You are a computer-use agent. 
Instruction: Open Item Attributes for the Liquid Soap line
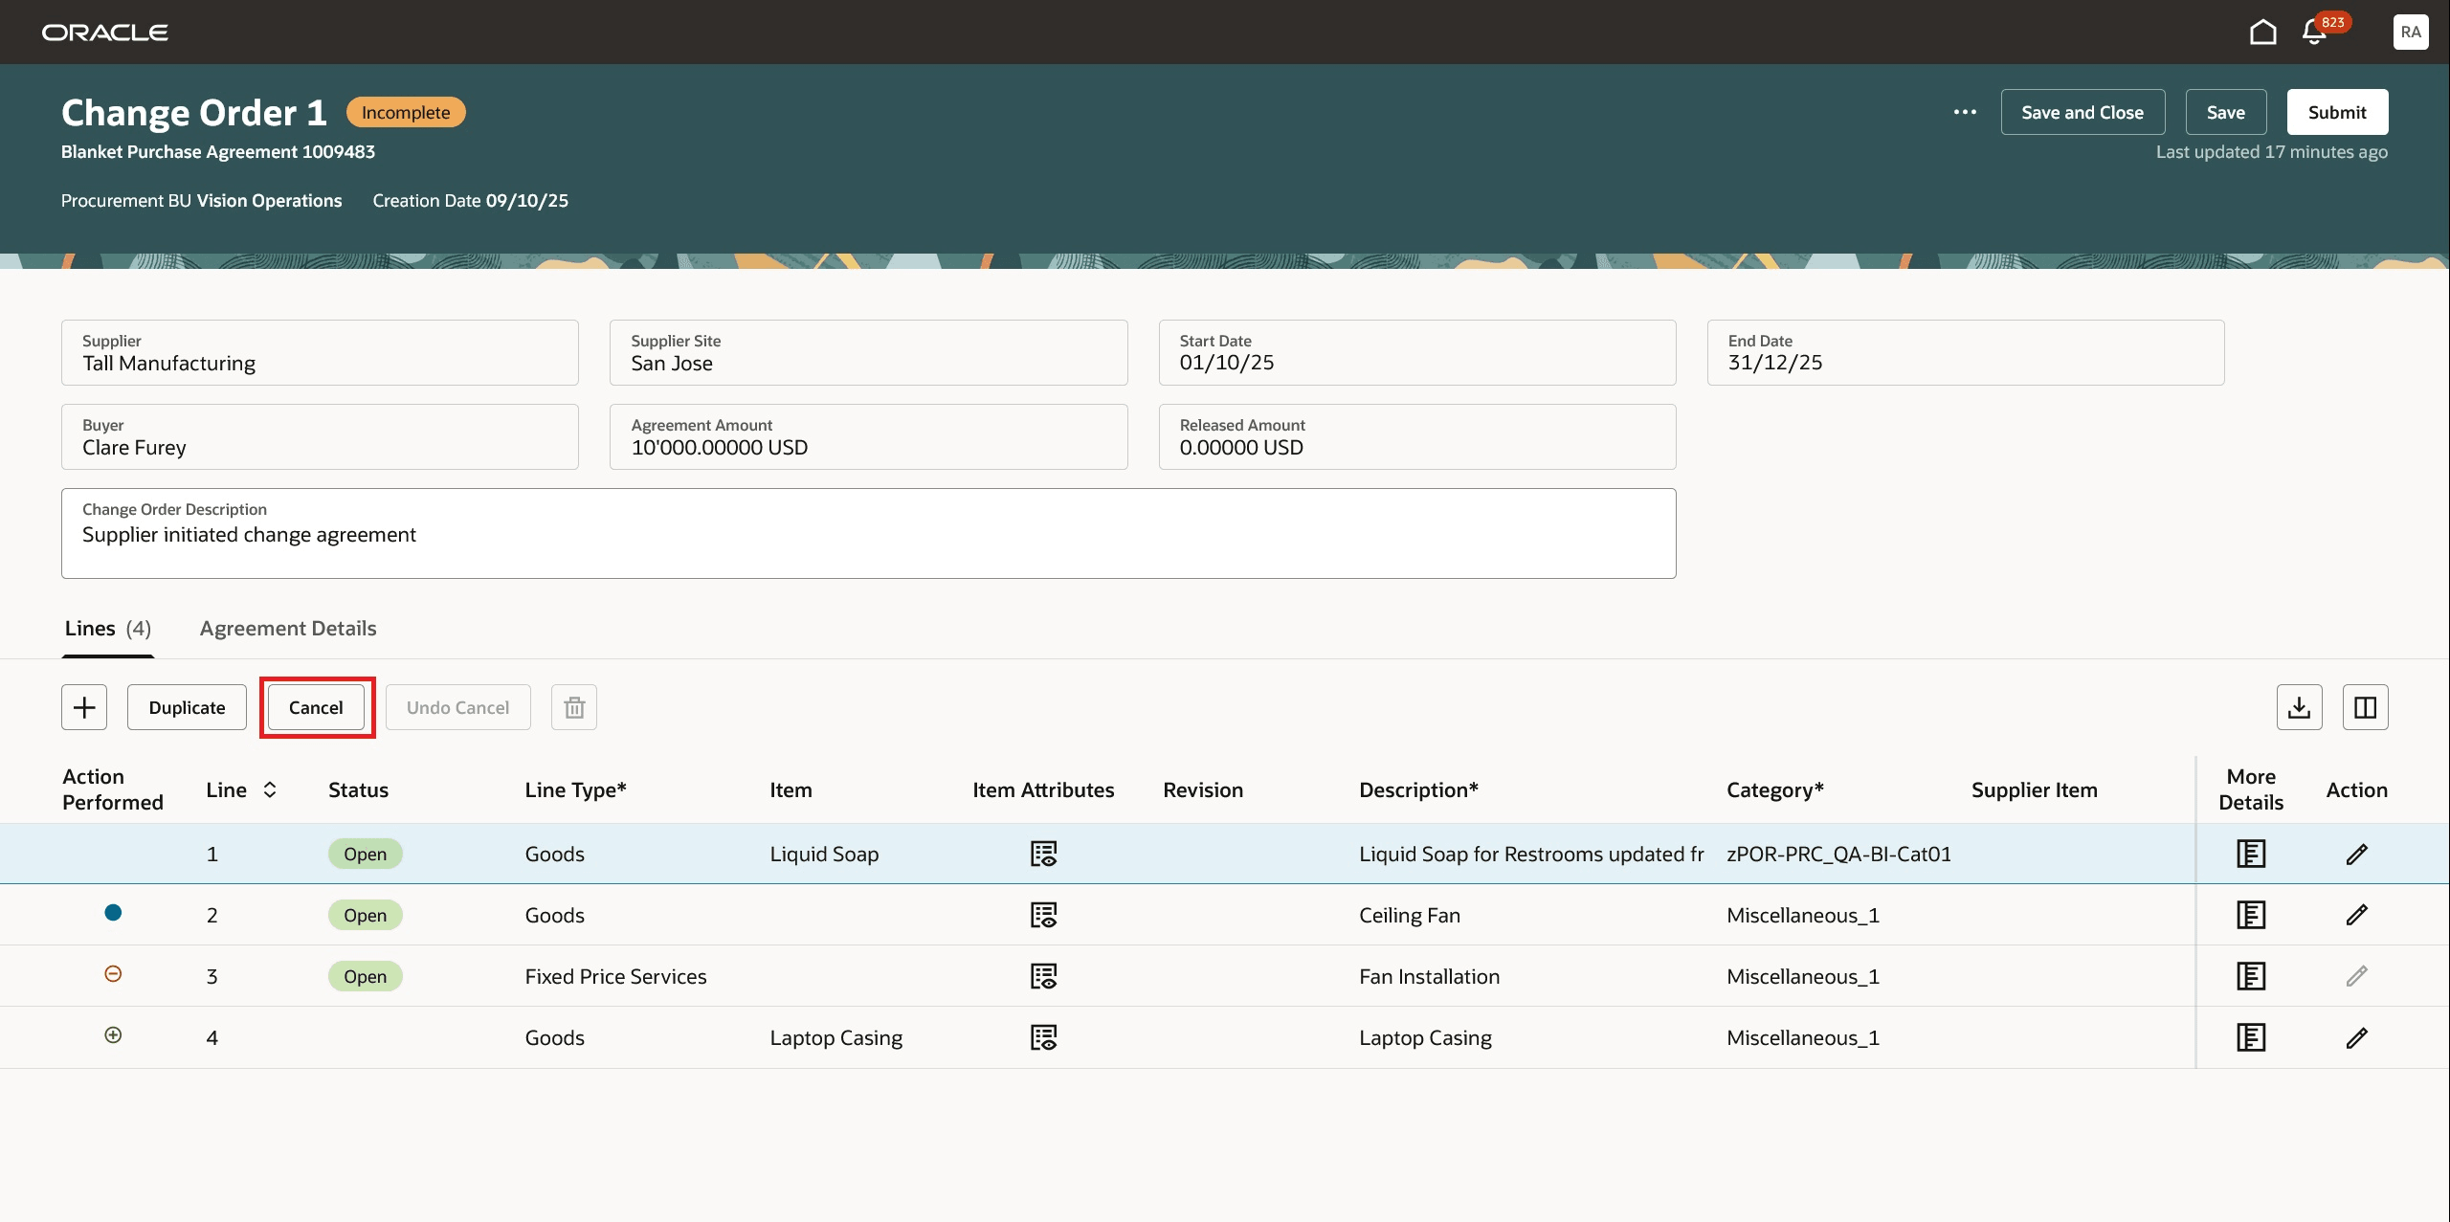(x=1044, y=853)
